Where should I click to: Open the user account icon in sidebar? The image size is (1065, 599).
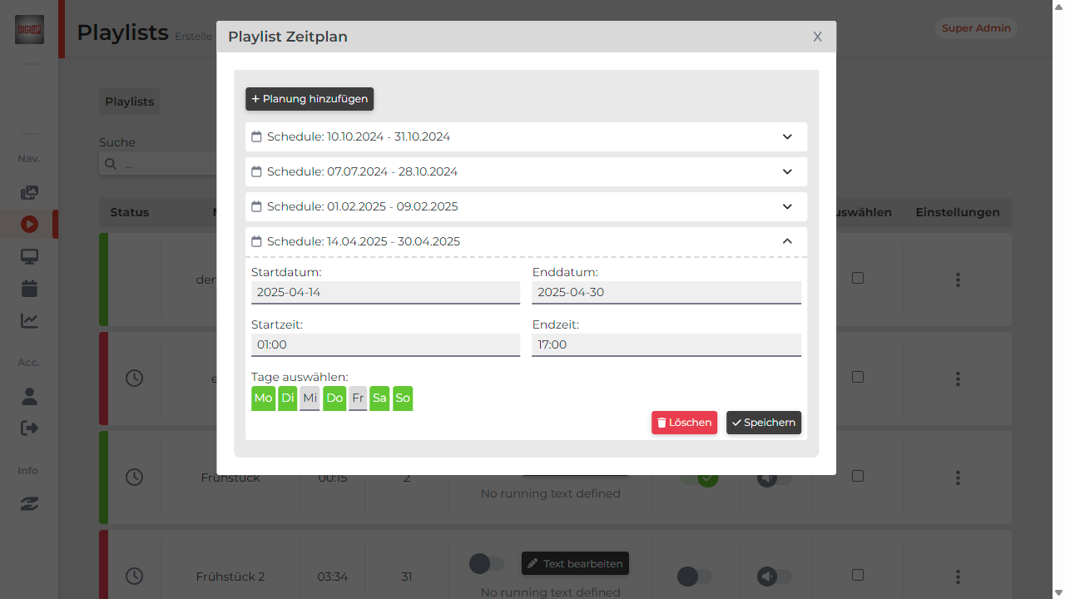tap(29, 396)
